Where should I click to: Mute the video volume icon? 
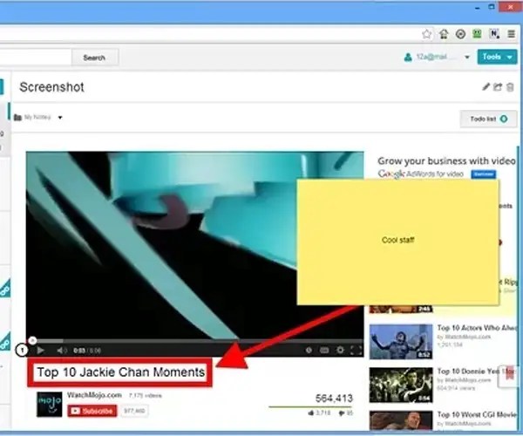(62, 351)
